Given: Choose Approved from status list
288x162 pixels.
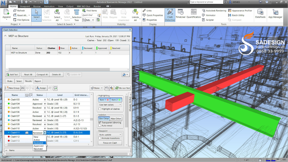Looking at the screenshot, I should pos(39,146).
